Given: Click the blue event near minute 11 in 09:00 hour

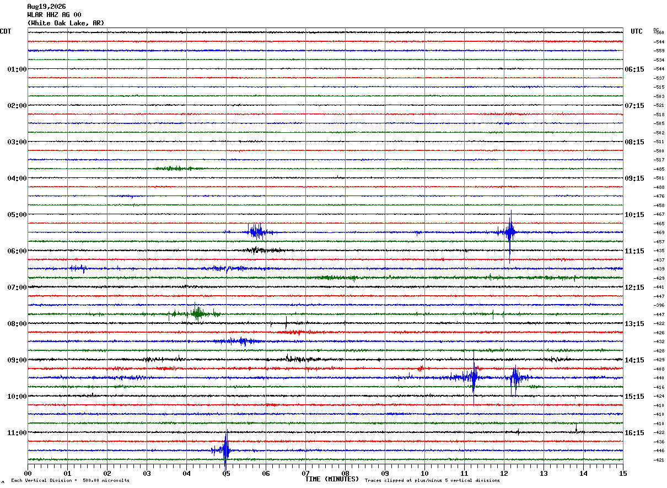Looking at the screenshot, I should [x=472, y=377].
